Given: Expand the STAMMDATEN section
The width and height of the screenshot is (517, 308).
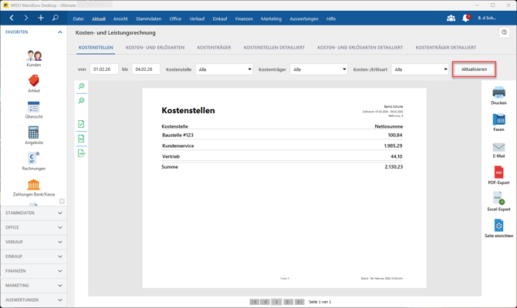Looking at the screenshot, I should coord(34,213).
